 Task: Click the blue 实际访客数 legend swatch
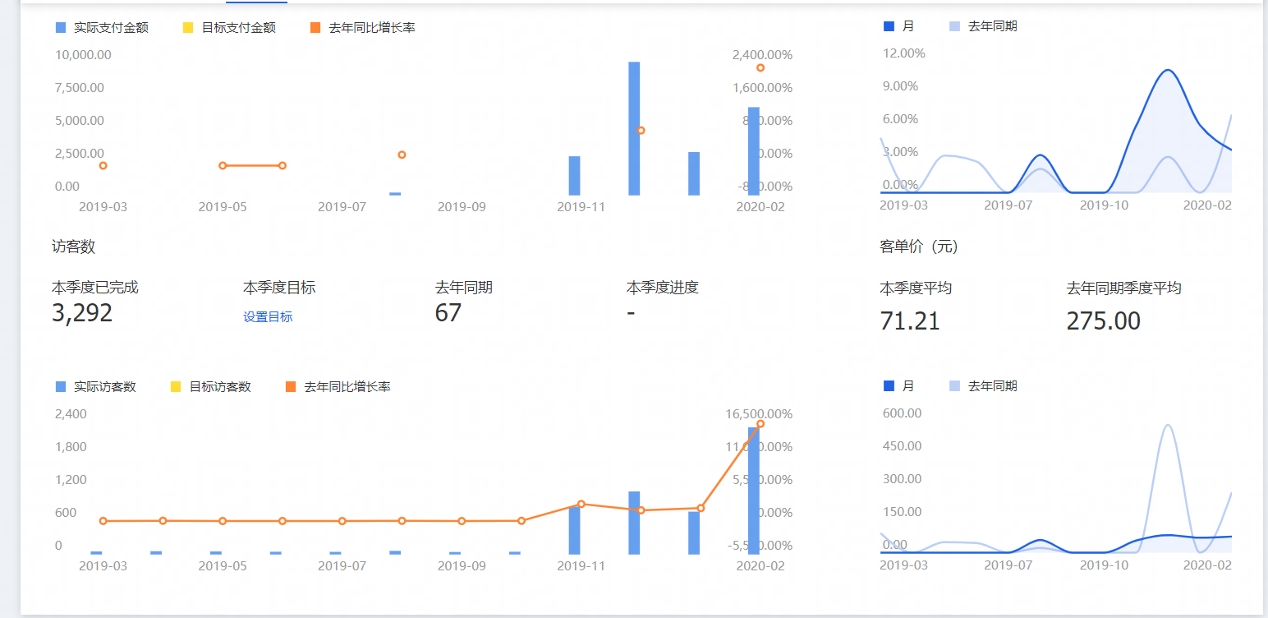click(59, 386)
